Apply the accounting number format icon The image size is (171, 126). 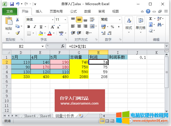click(x=103, y=27)
